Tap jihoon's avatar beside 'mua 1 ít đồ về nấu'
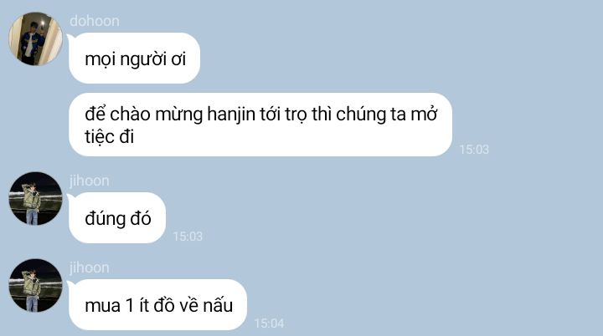The image size is (603, 336). coord(35,285)
